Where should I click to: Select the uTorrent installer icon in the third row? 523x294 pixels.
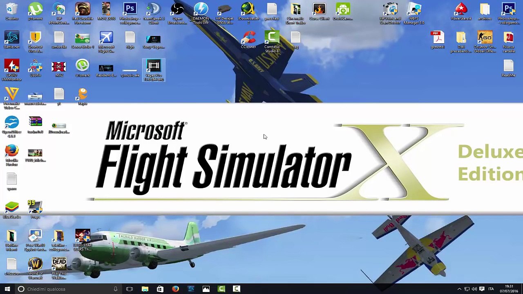[83, 68]
